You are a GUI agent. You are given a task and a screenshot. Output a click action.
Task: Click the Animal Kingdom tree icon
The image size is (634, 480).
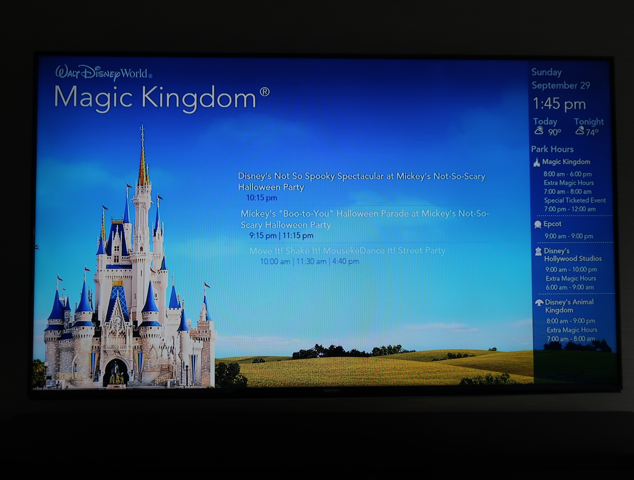point(539,303)
